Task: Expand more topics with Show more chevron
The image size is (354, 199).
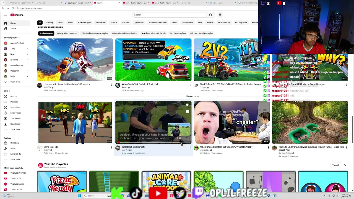Action: pos(192,96)
